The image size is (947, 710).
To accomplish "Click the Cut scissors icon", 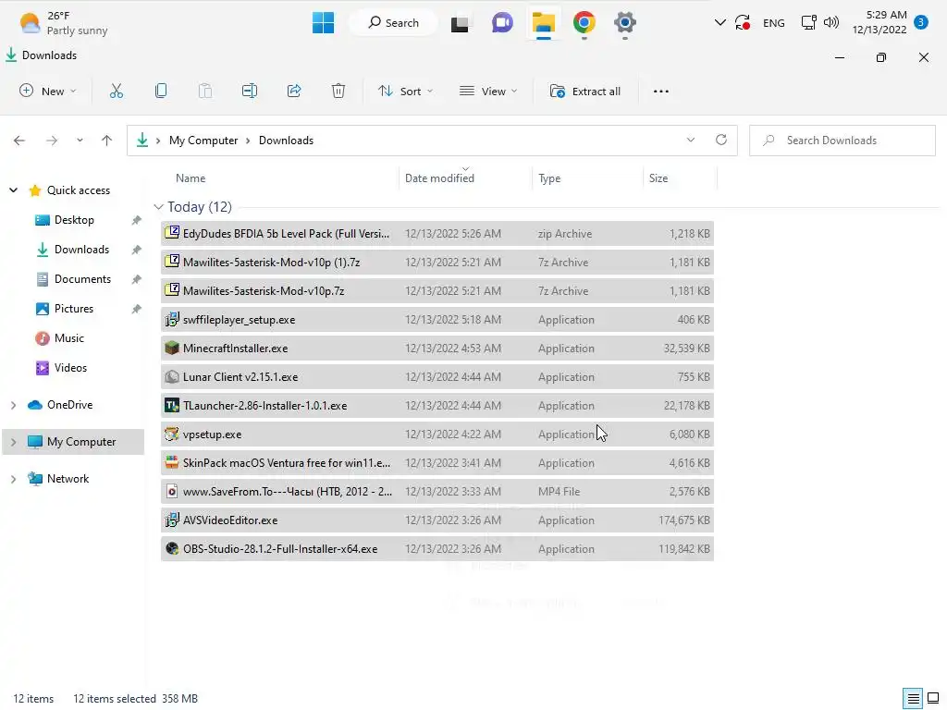I will [116, 92].
